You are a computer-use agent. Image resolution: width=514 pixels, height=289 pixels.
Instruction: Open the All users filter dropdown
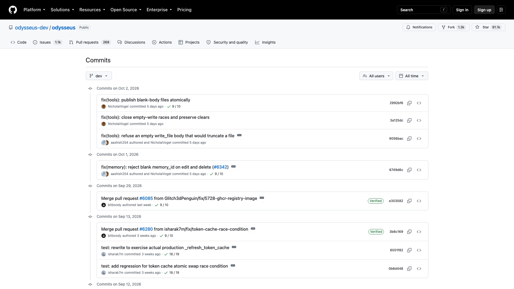pyautogui.click(x=376, y=76)
